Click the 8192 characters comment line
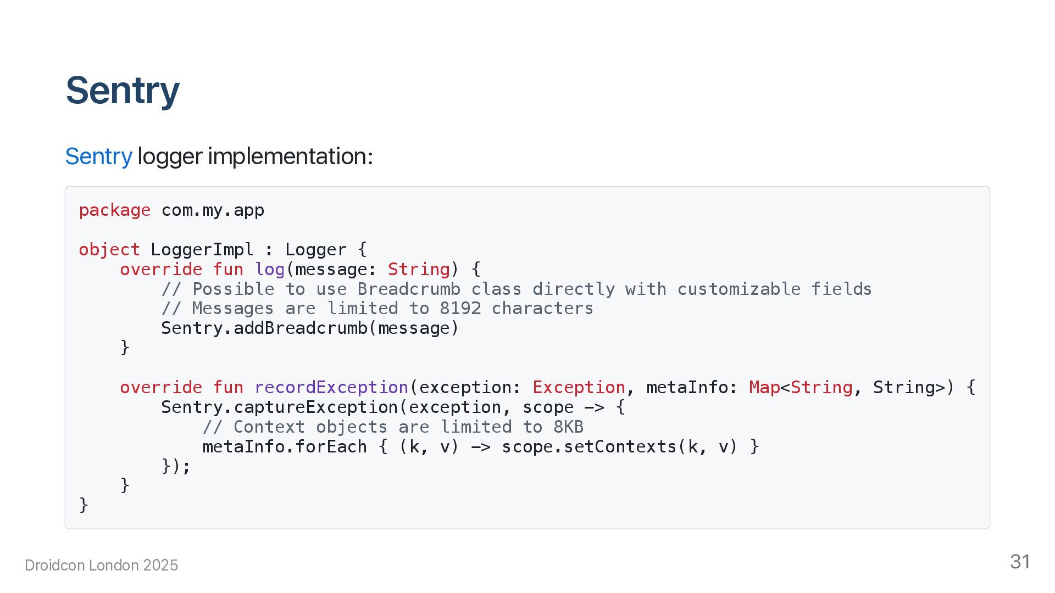 point(377,309)
